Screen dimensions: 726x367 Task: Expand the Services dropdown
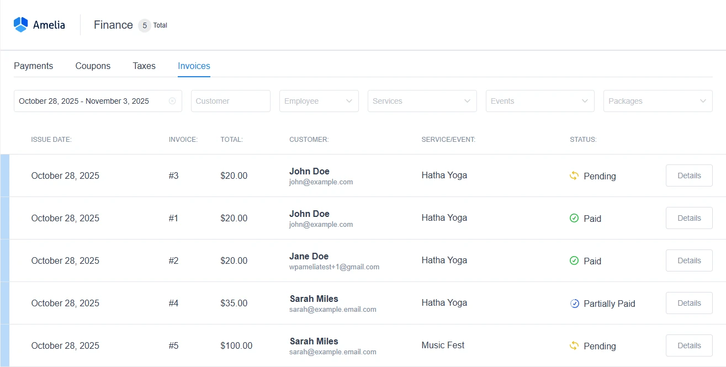coord(422,101)
